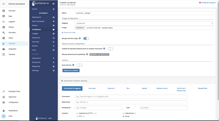Show help for Always pull the image
Screen dimensions: 219x121
[x=80, y=38]
